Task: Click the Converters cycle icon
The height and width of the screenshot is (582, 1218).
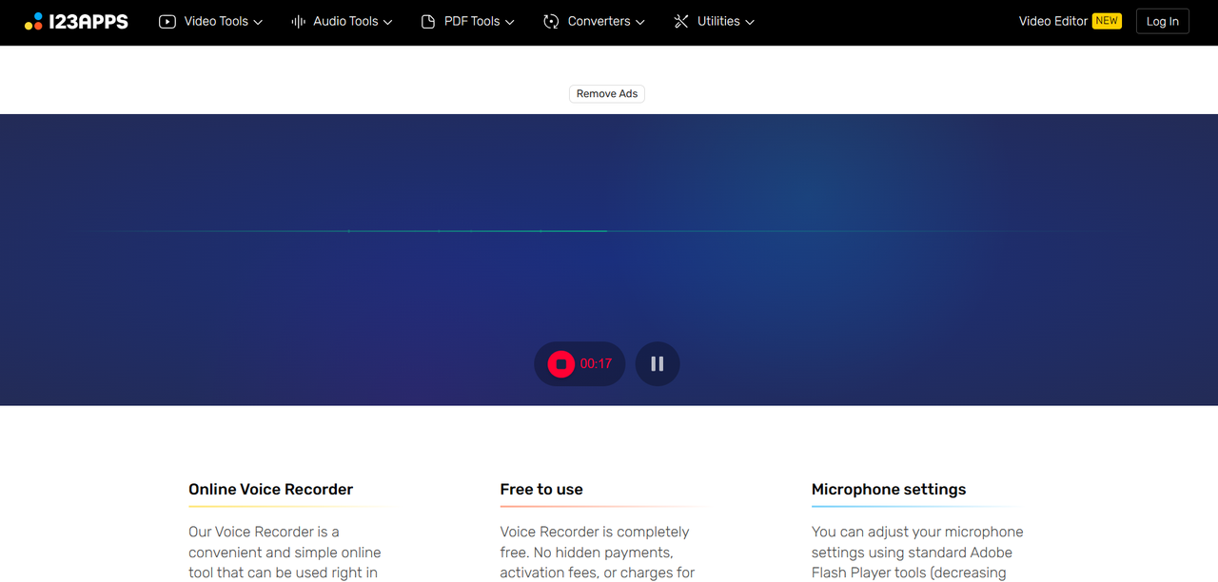Action: pos(551,21)
